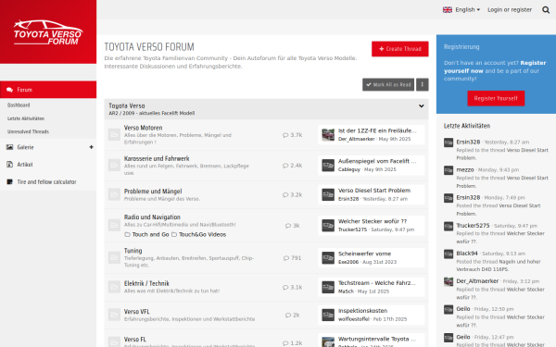Open 'Verso Diesel Start Problem' last post
The height and width of the screenshot is (347, 556).
(x=374, y=191)
